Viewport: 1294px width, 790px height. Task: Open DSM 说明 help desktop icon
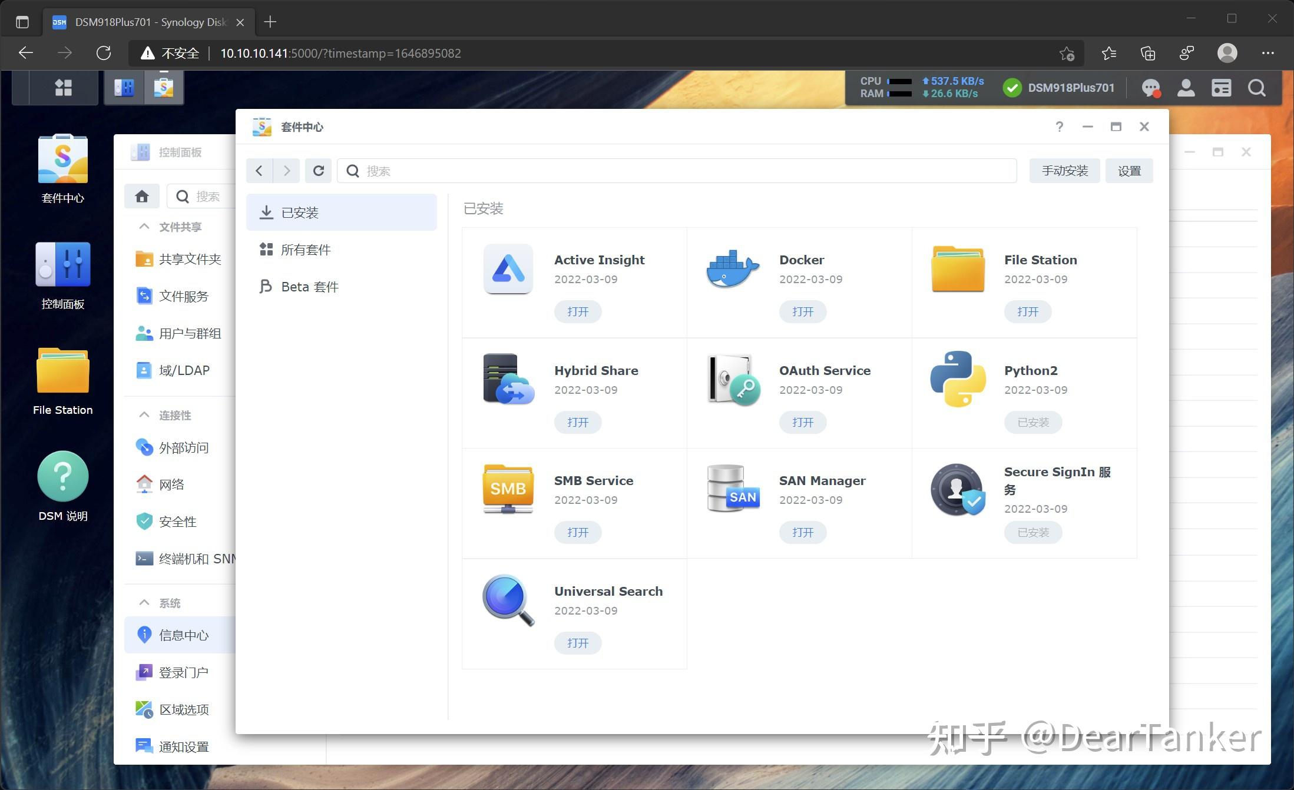[63, 487]
